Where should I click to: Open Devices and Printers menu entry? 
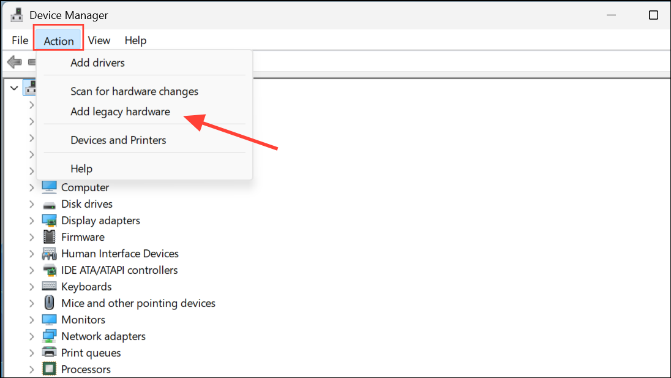[x=118, y=140]
